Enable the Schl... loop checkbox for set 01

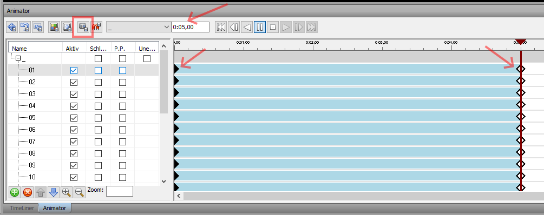pyautogui.click(x=98, y=71)
